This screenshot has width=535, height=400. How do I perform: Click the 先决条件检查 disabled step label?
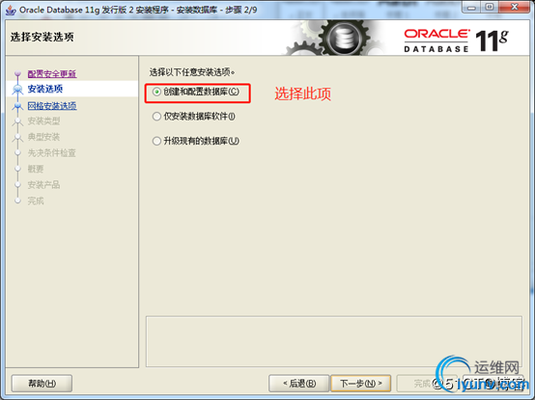coord(51,153)
